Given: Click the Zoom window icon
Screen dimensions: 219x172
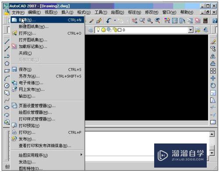Looking at the screenshot, I should [150, 21].
